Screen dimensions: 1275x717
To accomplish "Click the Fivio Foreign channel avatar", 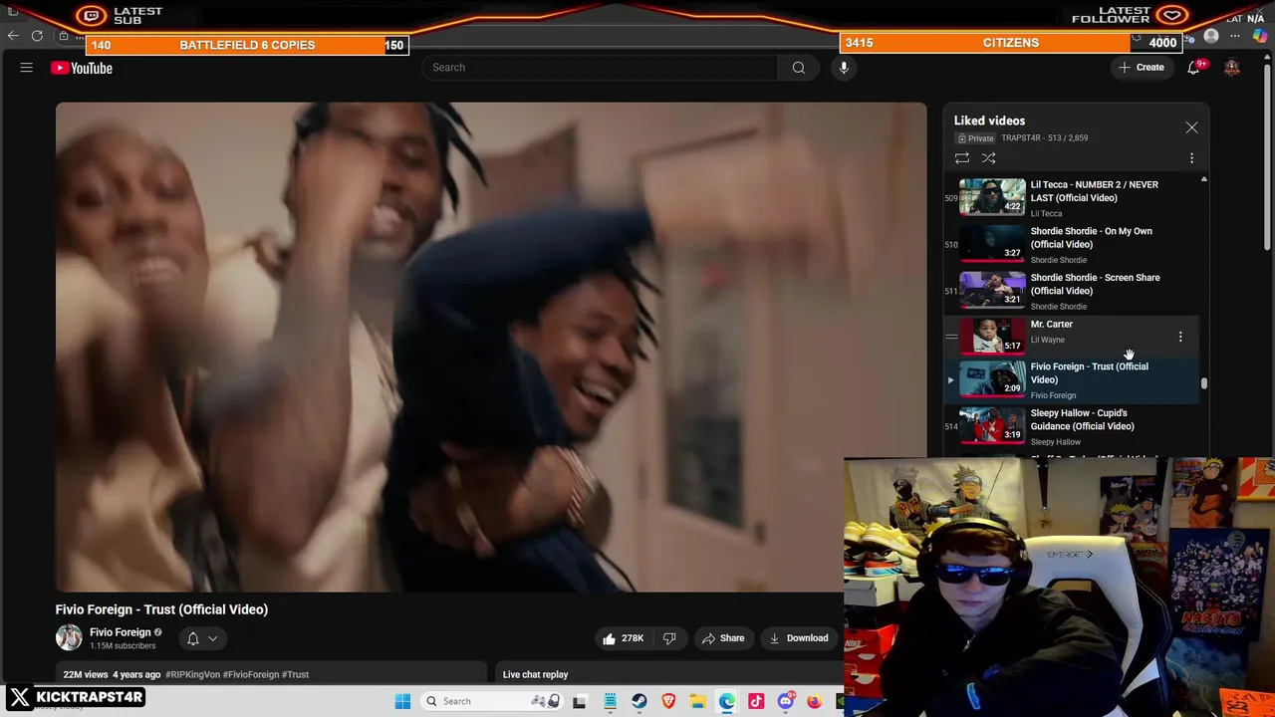I will 69,638.
